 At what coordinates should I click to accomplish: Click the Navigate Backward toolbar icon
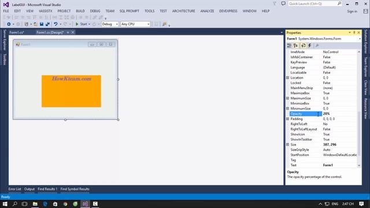[x=9, y=24]
